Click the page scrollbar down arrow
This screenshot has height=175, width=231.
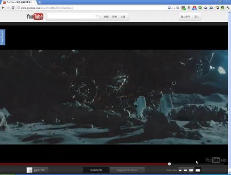click(229, 173)
